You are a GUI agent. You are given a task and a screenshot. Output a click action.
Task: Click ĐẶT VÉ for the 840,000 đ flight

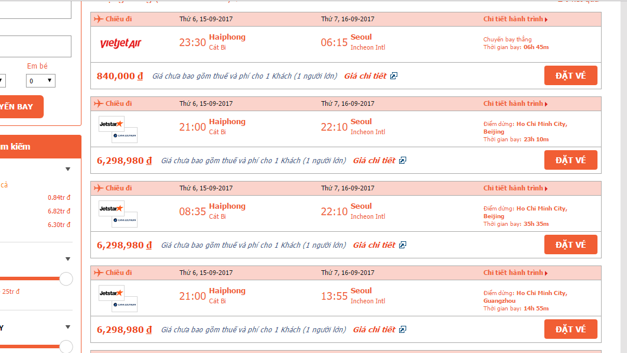[x=571, y=75]
